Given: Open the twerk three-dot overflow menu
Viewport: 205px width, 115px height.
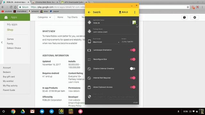Looking at the screenshot, I should pos(135,12).
